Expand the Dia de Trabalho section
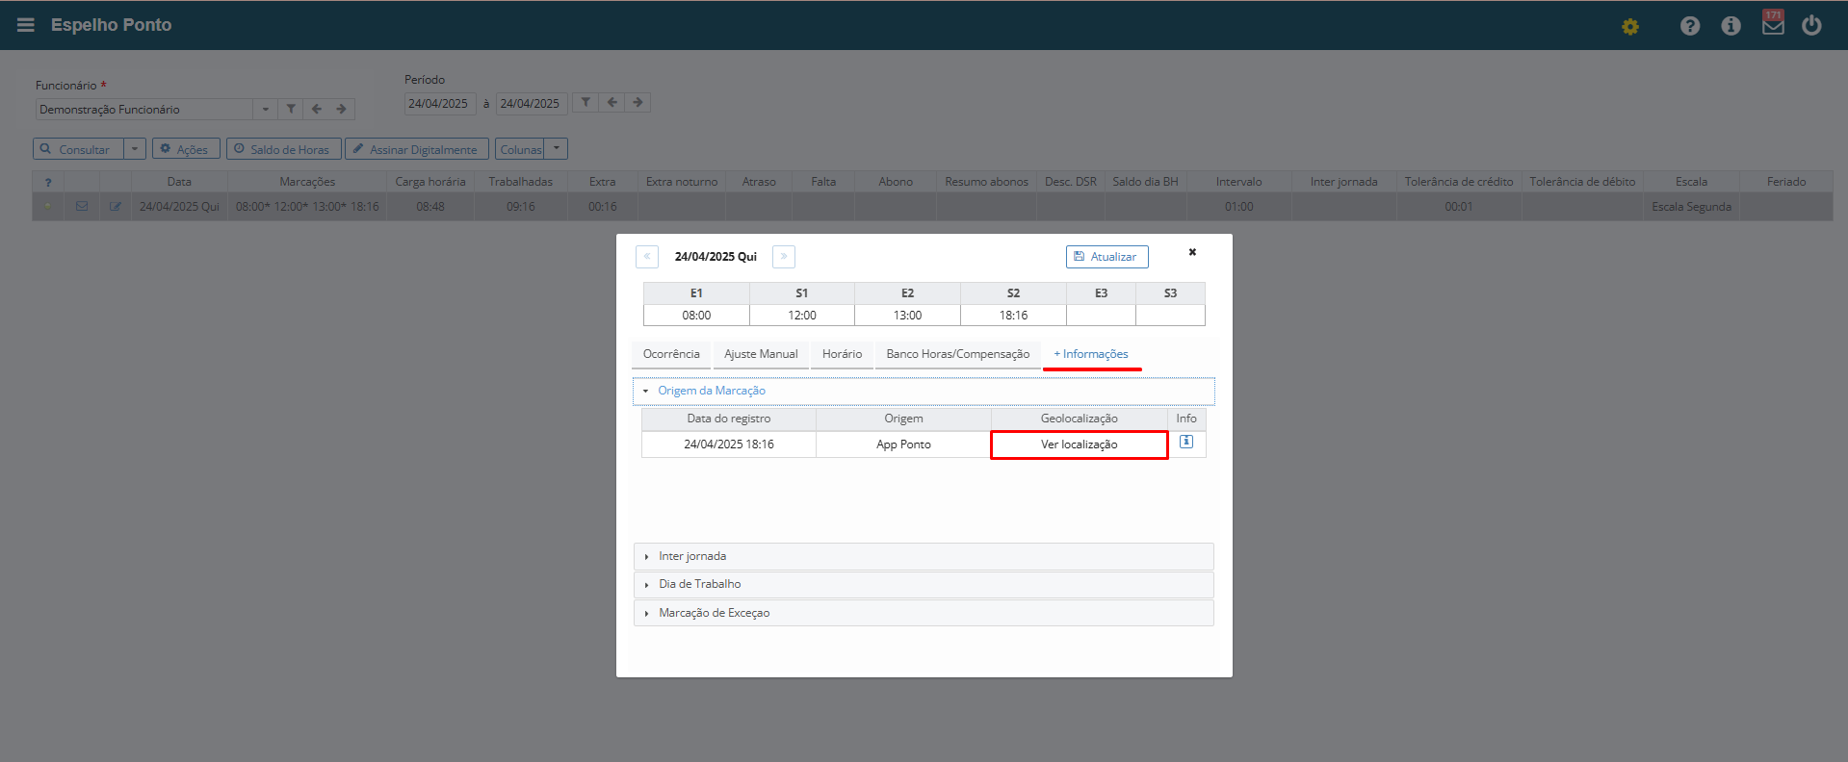The image size is (1848, 762). pyautogui.click(x=924, y=584)
